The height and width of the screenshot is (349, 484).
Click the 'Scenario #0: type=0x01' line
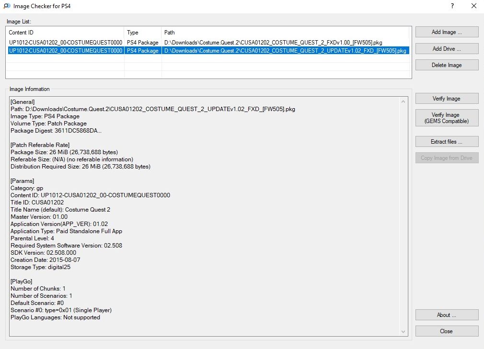(x=61, y=311)
